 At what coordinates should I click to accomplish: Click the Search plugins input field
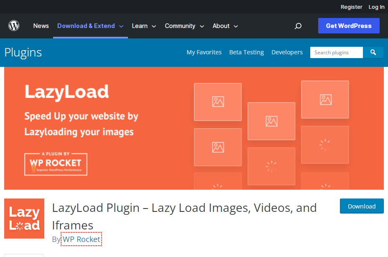tap(336, 52)
